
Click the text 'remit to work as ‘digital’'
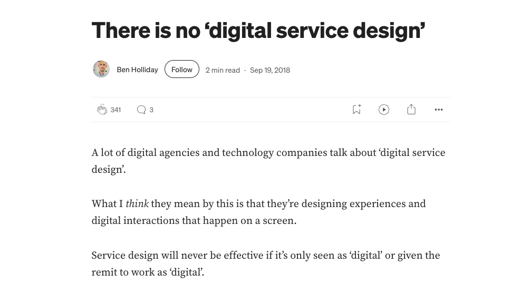[148, 272]
